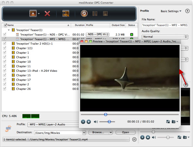193x147 pixels.
Task: Click the round arrow button next to Basic Settings
Action: click(187, 11)
